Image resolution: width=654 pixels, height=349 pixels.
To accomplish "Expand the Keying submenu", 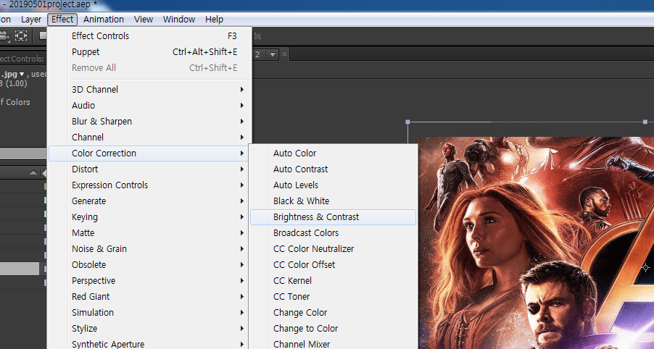I will coord(150,217).
